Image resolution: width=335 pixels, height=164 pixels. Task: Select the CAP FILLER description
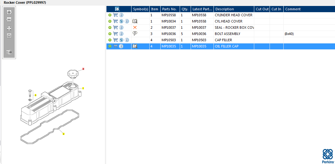pyautogui.click(x=223, y=40)
